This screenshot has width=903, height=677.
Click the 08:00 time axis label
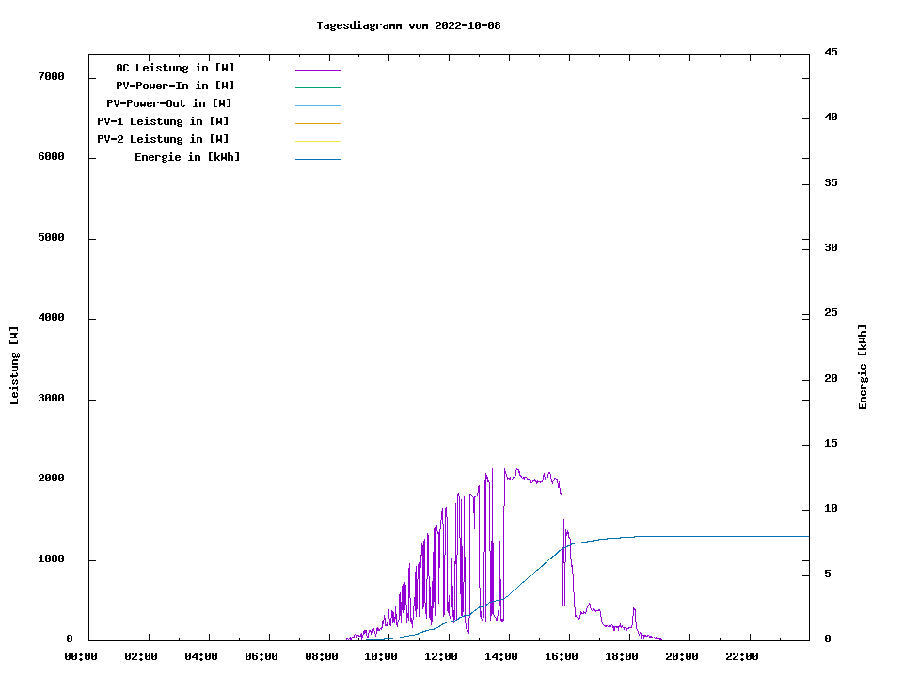click(322, 656)
